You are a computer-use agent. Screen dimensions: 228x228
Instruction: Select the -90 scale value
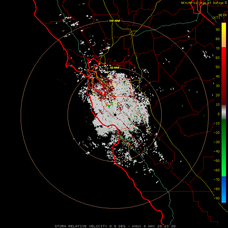point(217,198)
